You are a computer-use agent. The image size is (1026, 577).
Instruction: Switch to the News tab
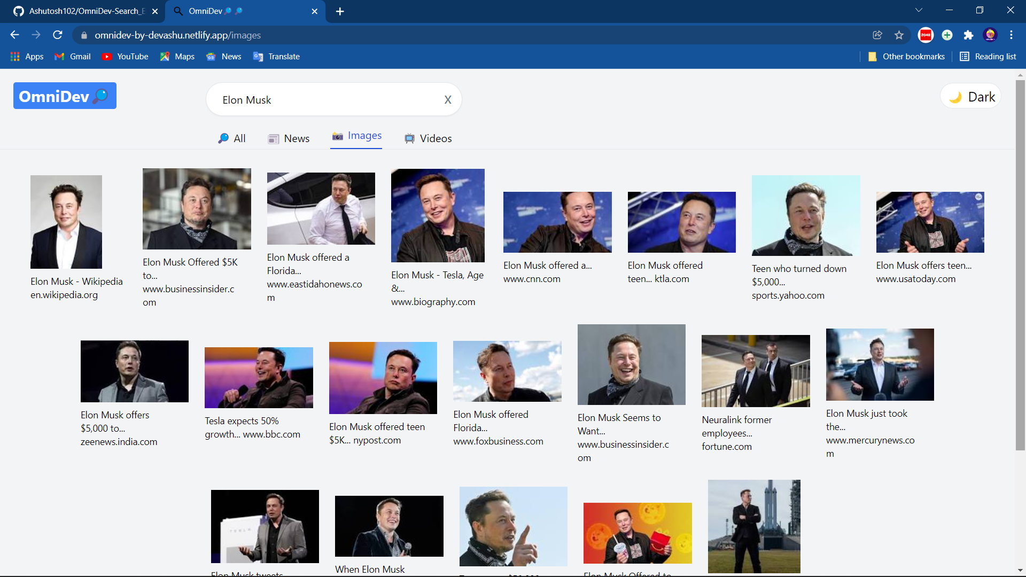pos(289,138)
